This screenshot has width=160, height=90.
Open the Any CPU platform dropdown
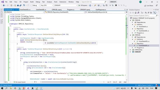(x=47, y=5)
